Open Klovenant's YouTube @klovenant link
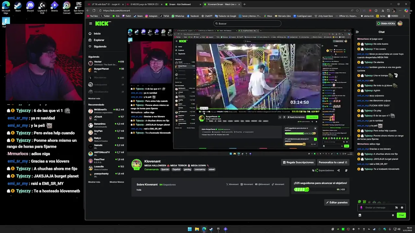Viewport: 415px width, 233px height. 262,184
